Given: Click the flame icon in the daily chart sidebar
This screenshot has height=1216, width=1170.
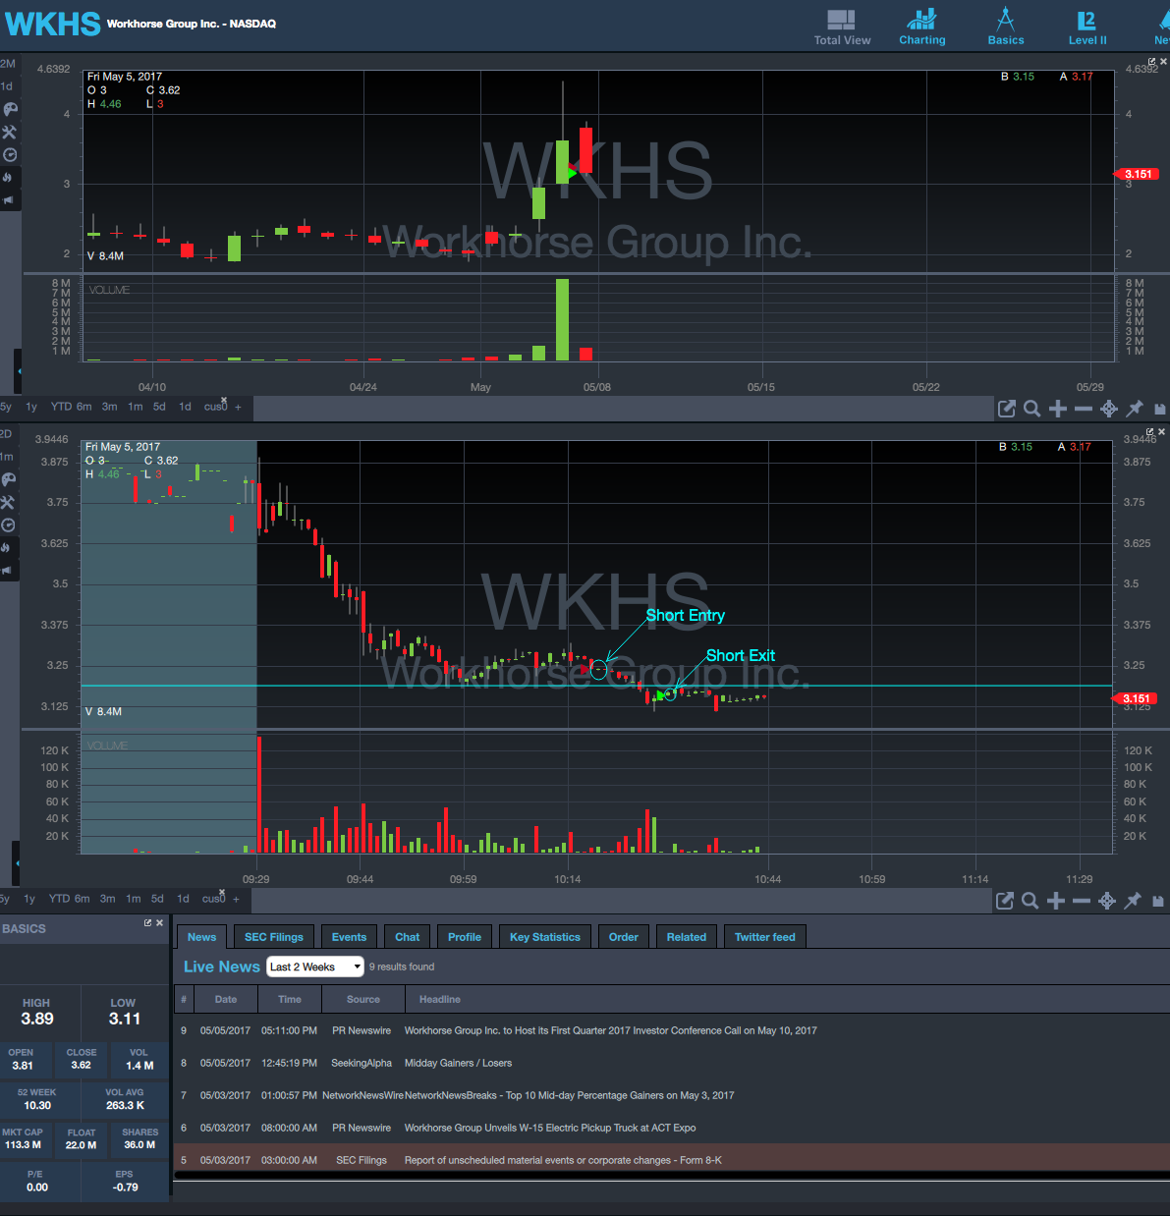Looking at the screenshot, I should click(x=8, y=177).
